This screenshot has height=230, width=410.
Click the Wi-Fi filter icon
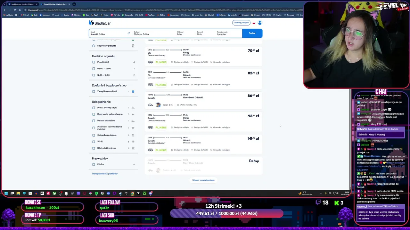click(133, 142)
